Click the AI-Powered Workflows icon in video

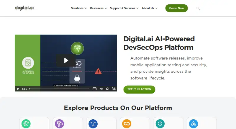28,63
